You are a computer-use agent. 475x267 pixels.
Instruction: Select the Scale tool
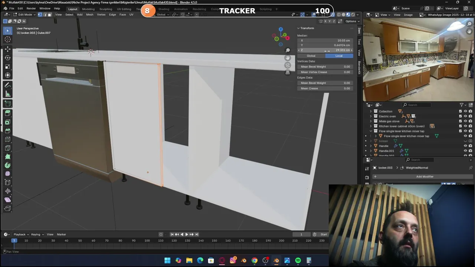coord(7,66)
